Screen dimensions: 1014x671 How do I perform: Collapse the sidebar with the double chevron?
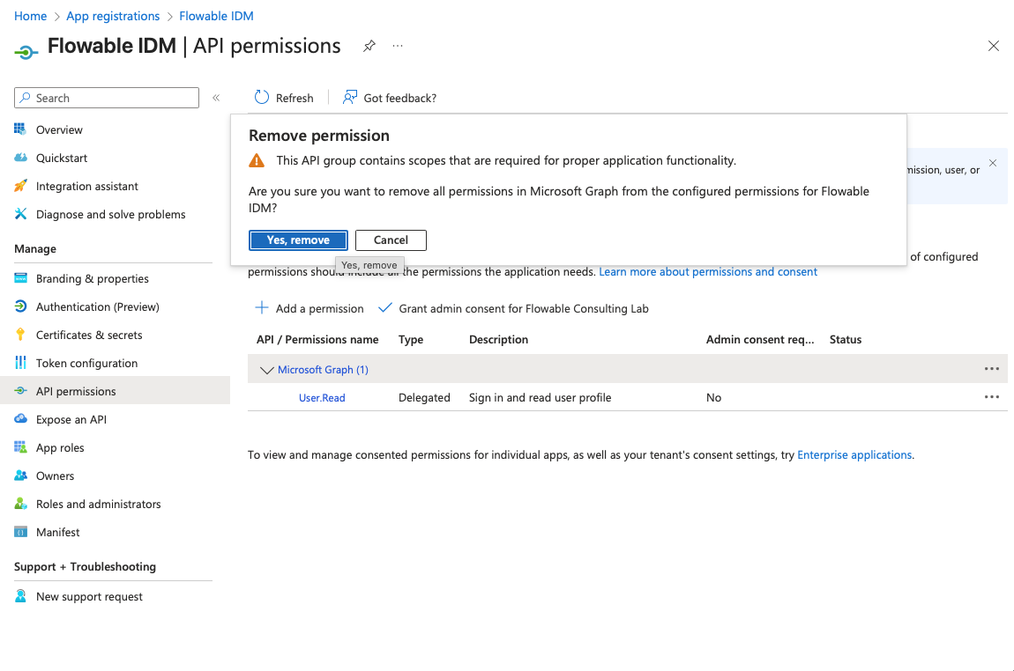216,98
